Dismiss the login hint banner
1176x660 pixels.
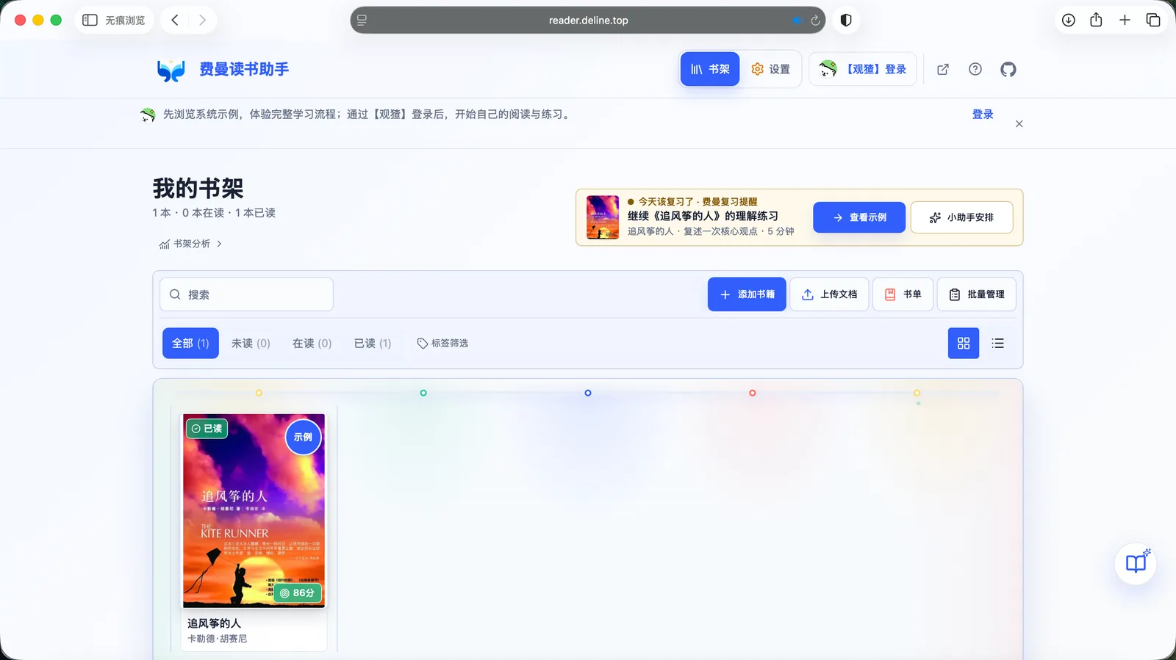click(x=1019, y=123)
